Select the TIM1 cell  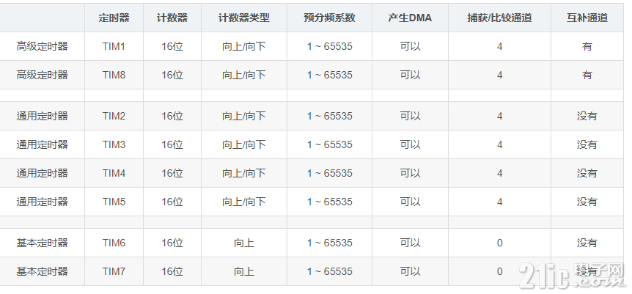click(x=114, y=46)
